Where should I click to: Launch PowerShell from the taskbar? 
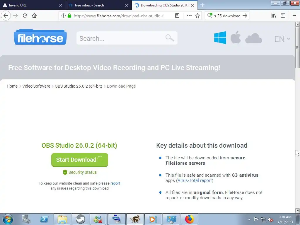tap(44, 219)
